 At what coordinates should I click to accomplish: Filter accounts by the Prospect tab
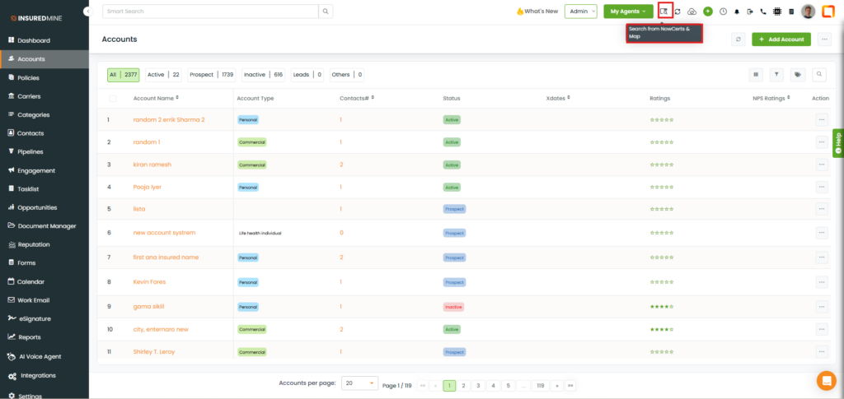tap(211, 74)
